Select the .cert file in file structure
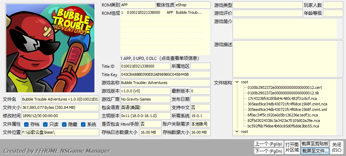The height and width of the screenshot is (156, 346). 284,87
